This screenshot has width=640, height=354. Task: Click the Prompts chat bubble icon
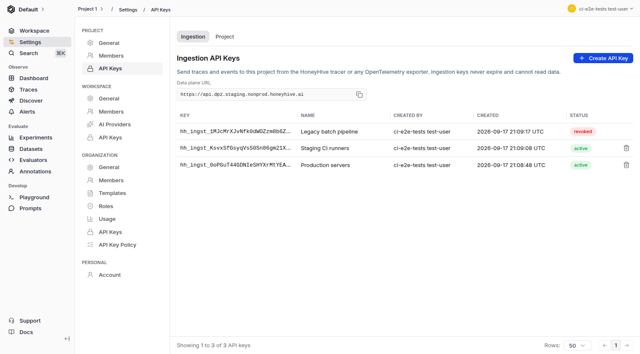[11, 209]
